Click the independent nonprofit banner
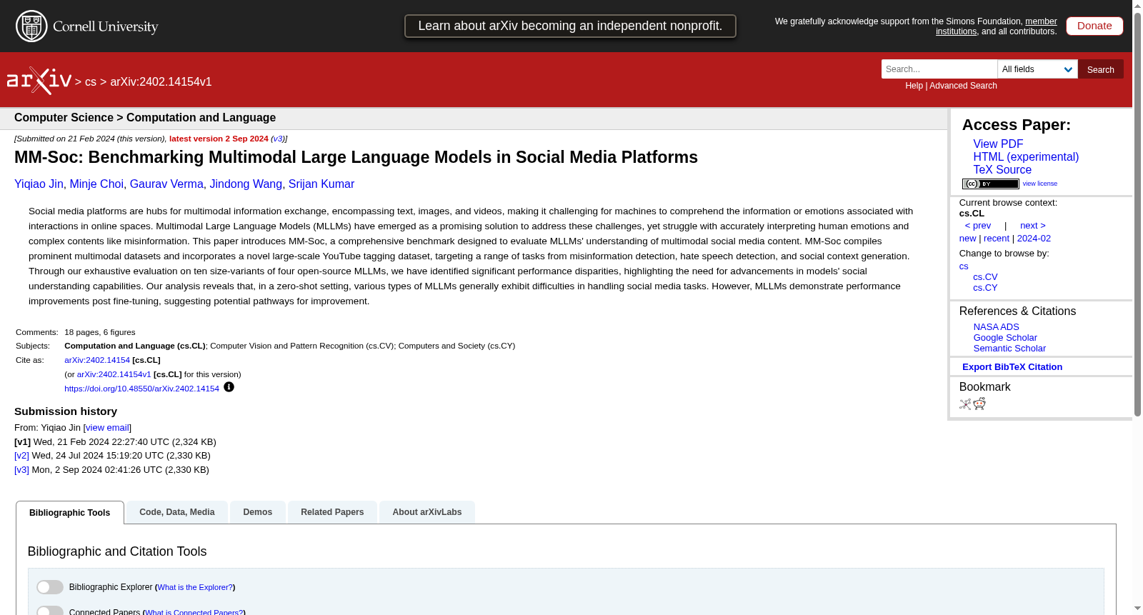 click(x=570, y=26)
